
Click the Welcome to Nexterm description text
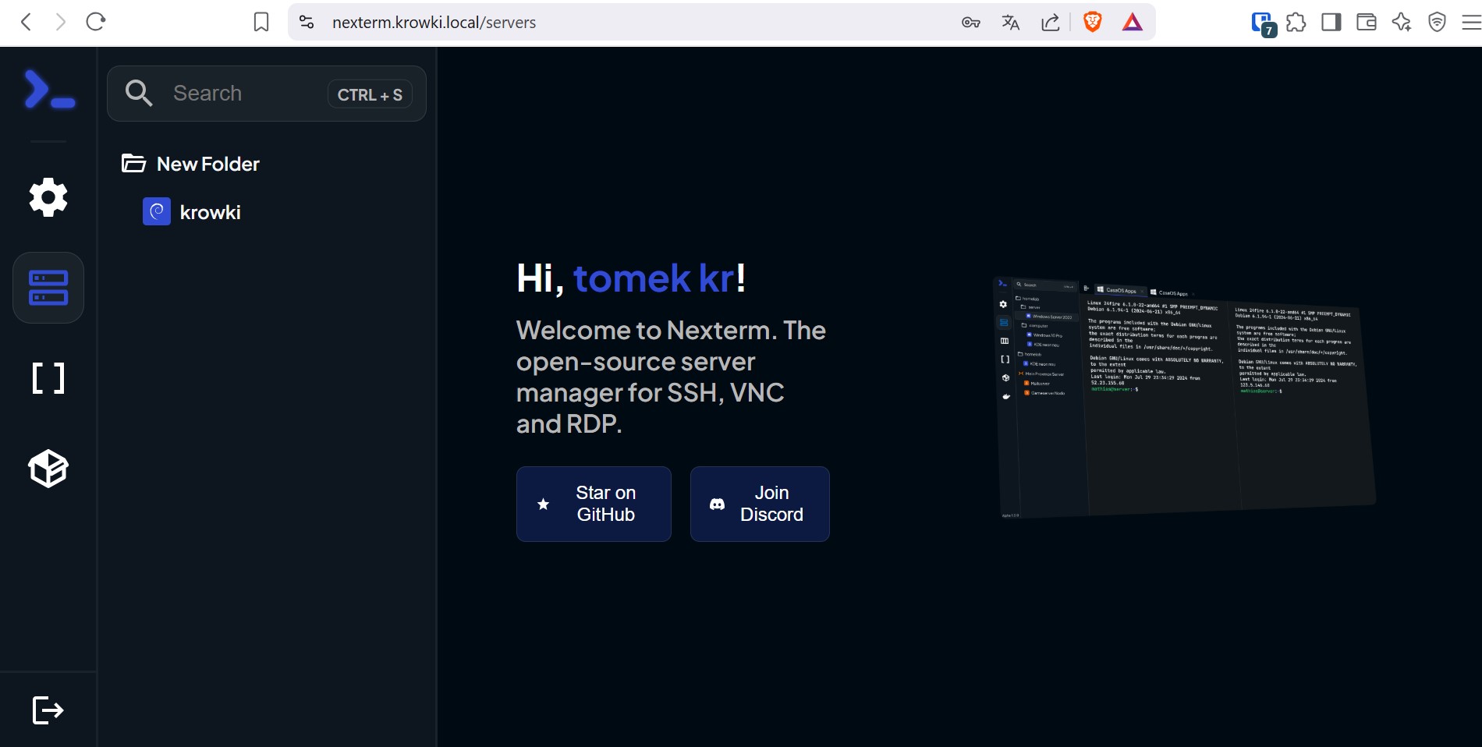(671, 377)
